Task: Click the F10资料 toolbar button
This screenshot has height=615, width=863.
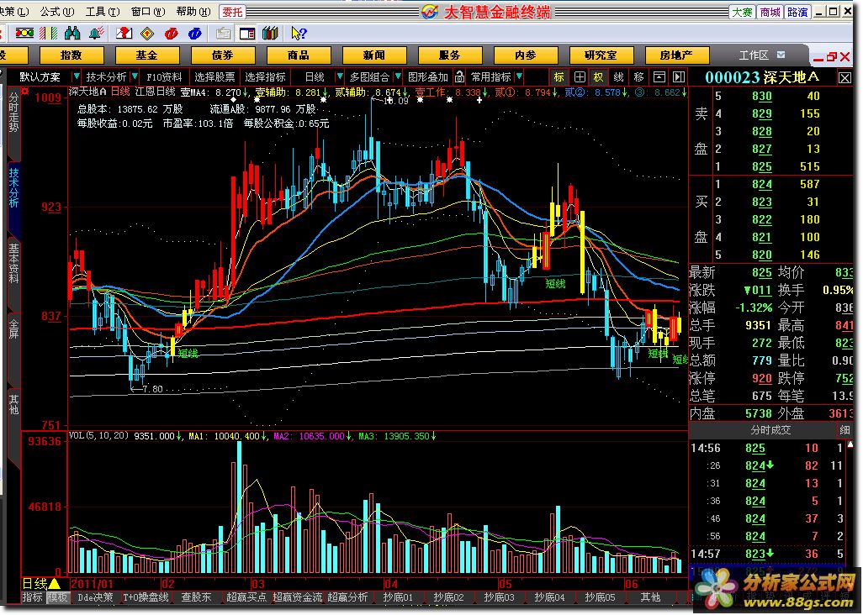Action: click(x=164, y=77)
